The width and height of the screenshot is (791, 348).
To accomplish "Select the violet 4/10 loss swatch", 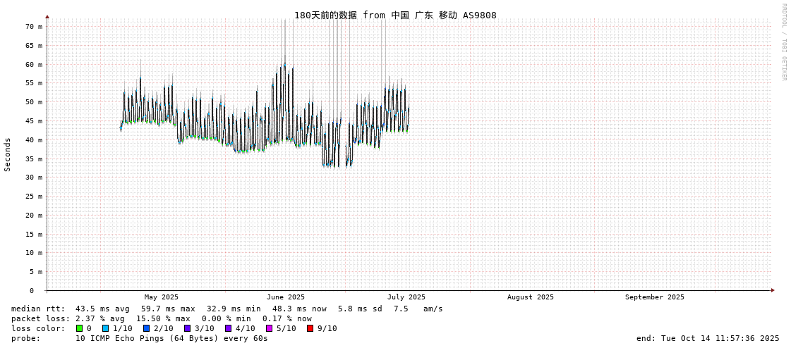I will tap(228, 328).
